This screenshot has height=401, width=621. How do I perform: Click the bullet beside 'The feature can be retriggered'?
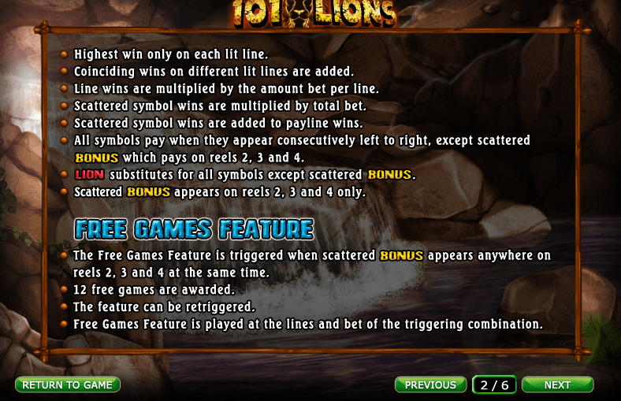64,306
